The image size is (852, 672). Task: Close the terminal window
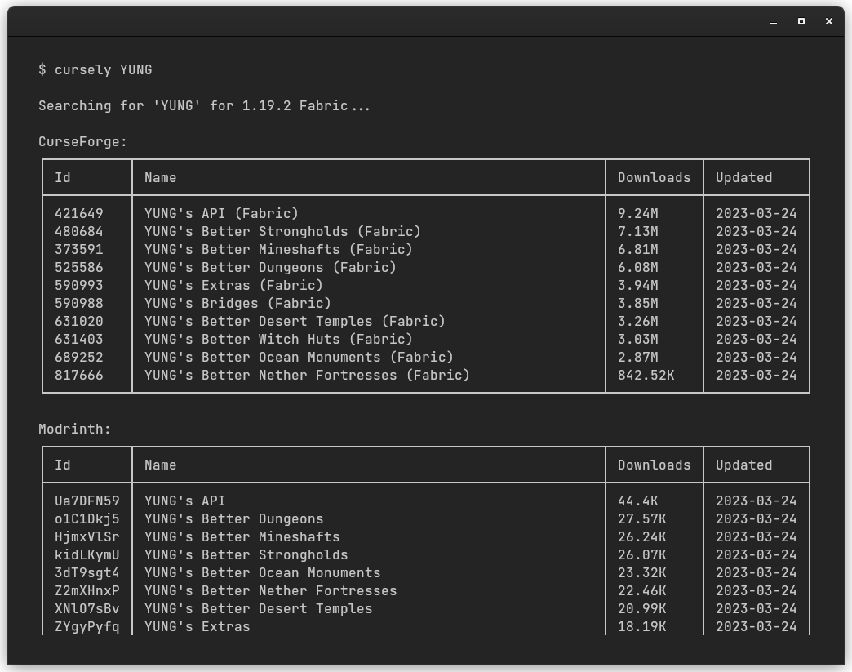click(x=829, y=21)
